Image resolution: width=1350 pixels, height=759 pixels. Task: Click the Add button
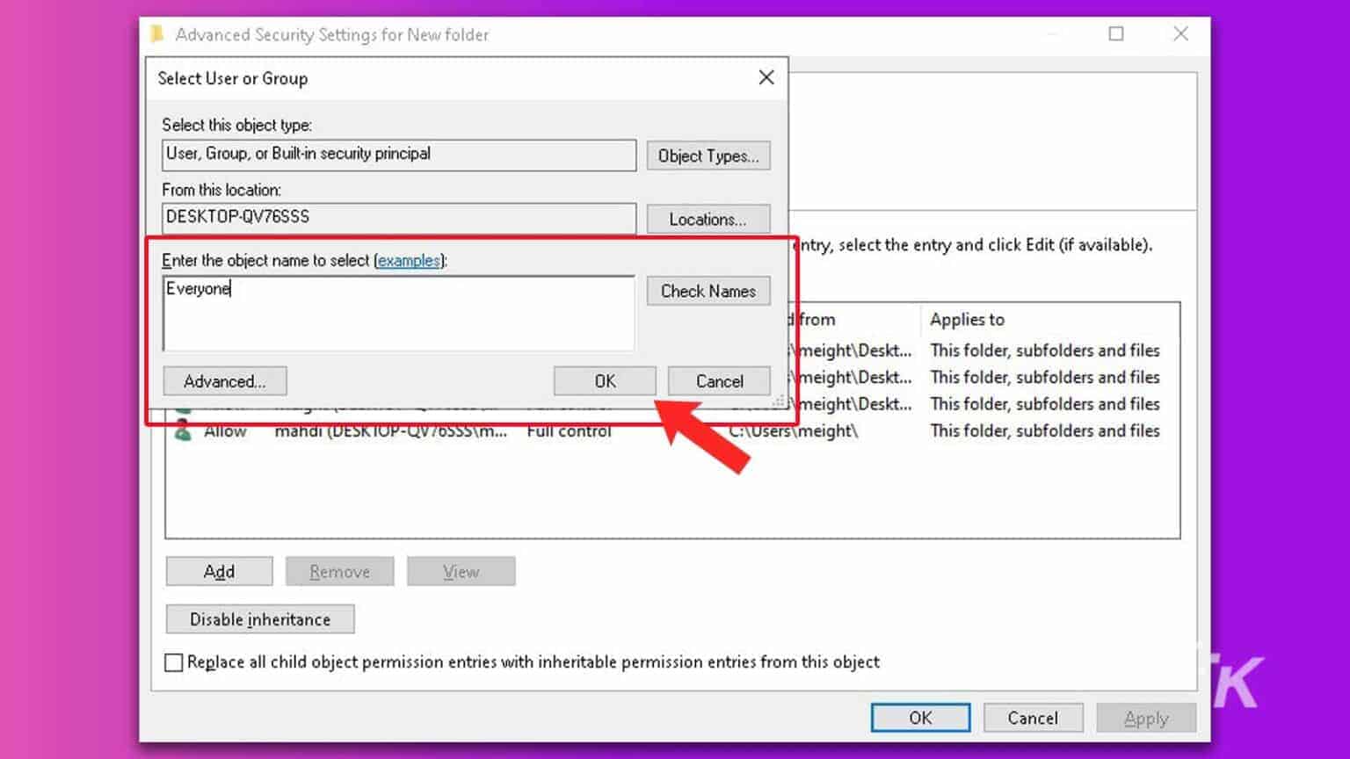tap(219, 570)
